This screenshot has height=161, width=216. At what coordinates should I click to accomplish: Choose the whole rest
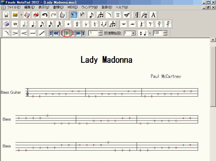pyautogui.click(x=124, y=24)
